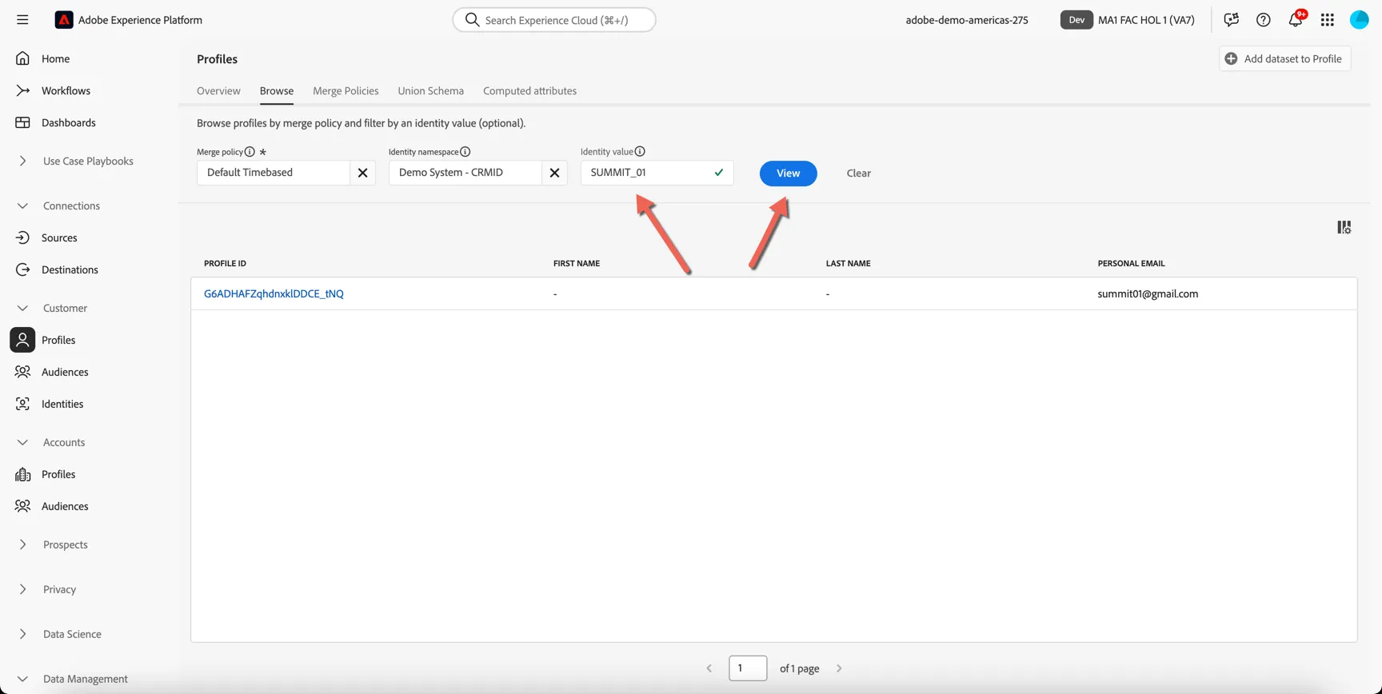Focus the Search Experience Cloud box

click(x=553, y=20)
